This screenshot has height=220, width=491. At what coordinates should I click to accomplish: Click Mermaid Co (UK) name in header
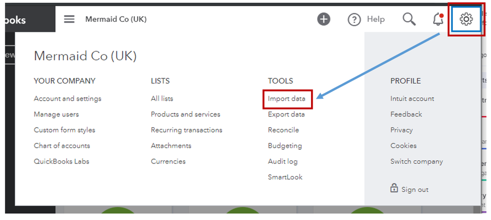pos(116,20)
